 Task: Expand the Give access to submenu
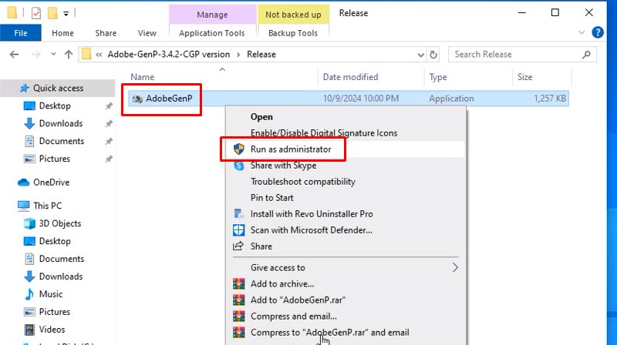click(x=455, y=268)
